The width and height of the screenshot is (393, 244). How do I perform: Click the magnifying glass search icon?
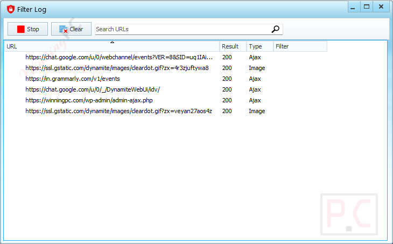point(275,29)
